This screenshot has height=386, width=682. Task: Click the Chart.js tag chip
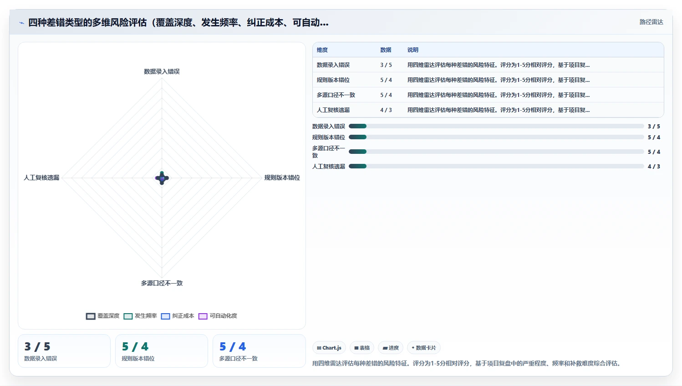(329, 348)
